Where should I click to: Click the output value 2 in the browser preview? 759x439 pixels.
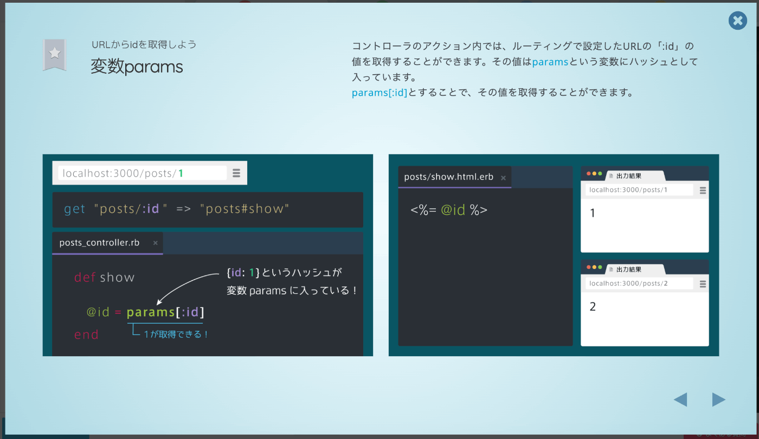coord(593,307)
